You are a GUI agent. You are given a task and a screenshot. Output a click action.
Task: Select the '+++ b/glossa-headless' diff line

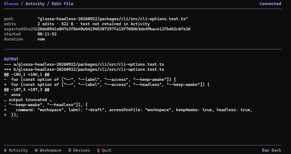click(84, 69)
